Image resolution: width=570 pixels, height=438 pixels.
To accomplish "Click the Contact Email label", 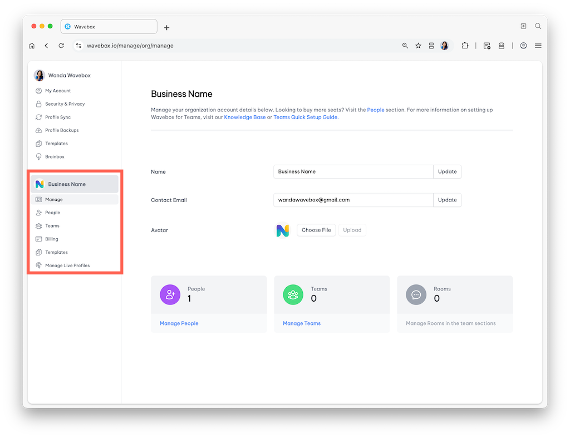I will point(169,200).
